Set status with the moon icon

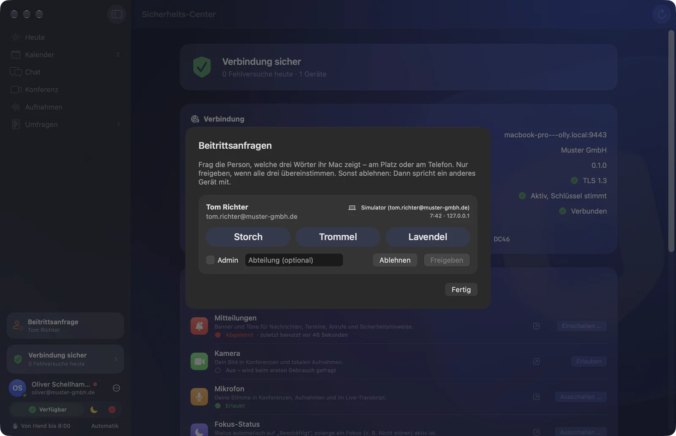coord(94,410)
